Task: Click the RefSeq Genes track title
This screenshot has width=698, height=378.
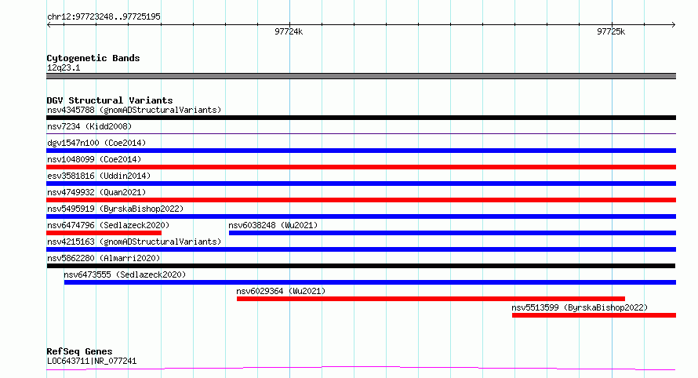Action: coord(79,351)
